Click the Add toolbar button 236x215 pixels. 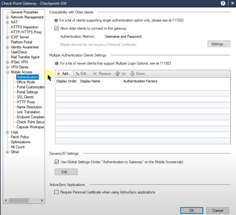(x=64, y=74)
